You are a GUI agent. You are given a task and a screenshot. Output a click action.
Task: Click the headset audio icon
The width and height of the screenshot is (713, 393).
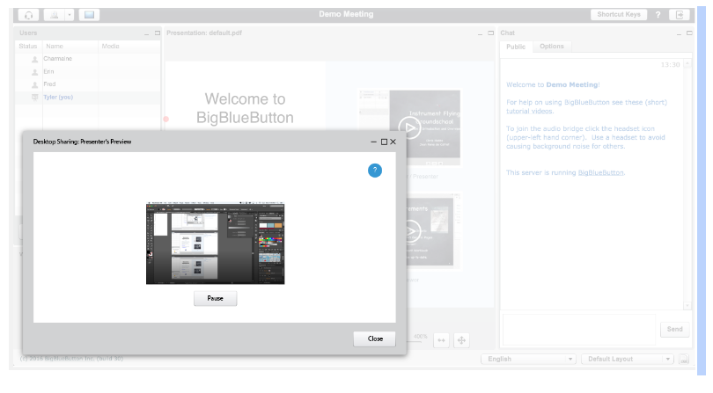pyautogui.click(x=28, y=15)
